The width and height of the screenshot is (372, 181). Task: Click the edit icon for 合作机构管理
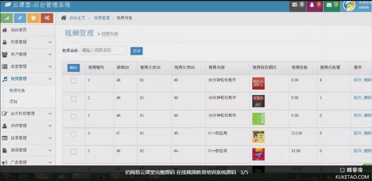click(x=5, y=114)
